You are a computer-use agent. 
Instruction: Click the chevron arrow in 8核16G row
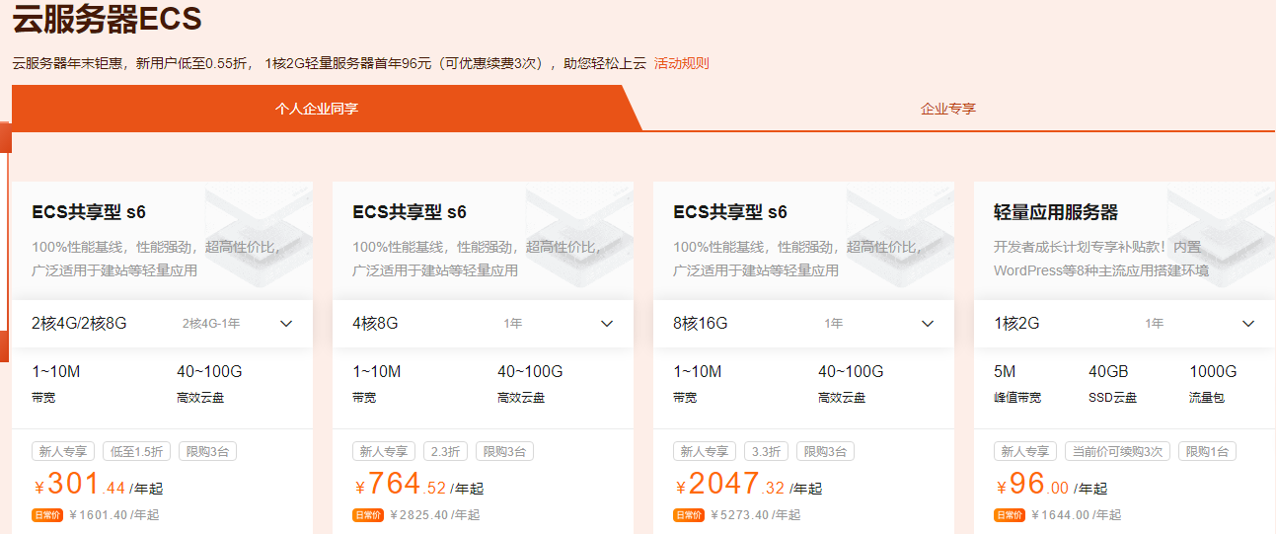point(928,324)
